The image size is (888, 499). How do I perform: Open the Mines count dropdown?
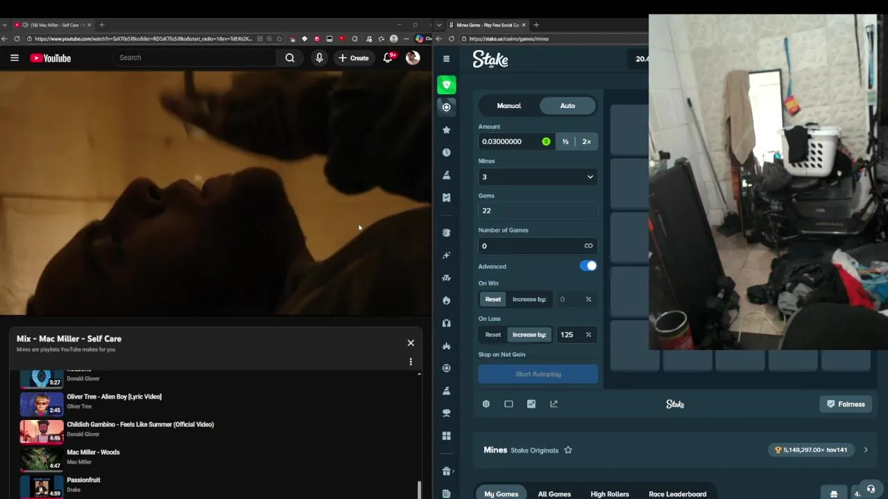538,177
